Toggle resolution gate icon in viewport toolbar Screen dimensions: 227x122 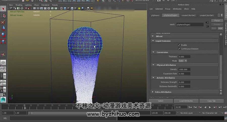(42, 8)
